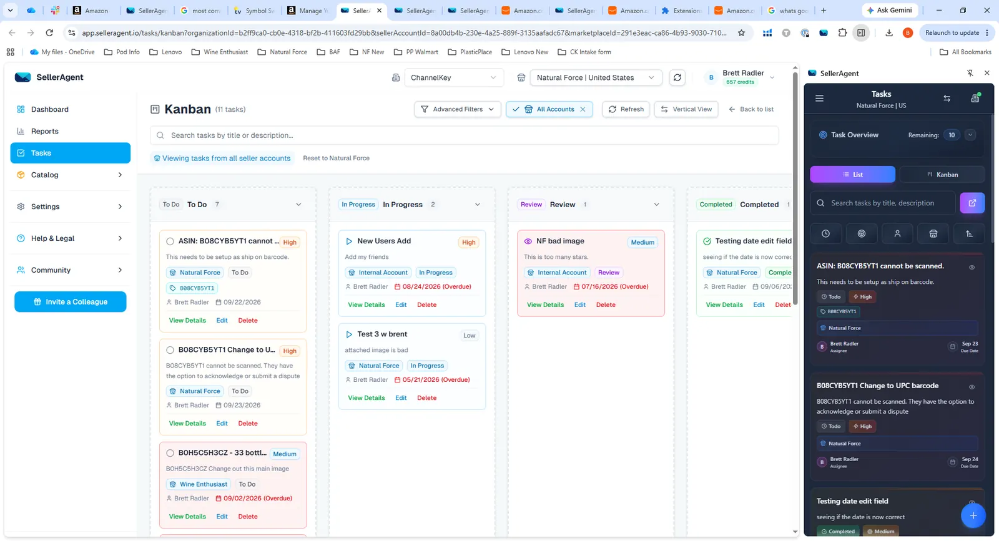Click completed check icon on Testing date edit field
This screenshot has width=999, height=541.
[707, 241]
